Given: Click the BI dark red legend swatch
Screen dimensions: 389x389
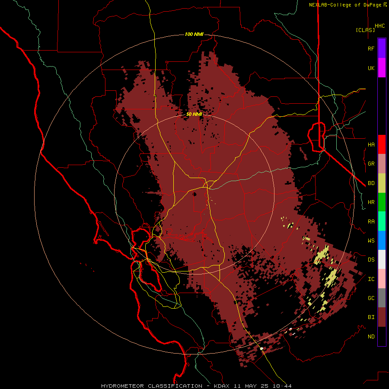Looking at the screenshot, I should 382,317.
